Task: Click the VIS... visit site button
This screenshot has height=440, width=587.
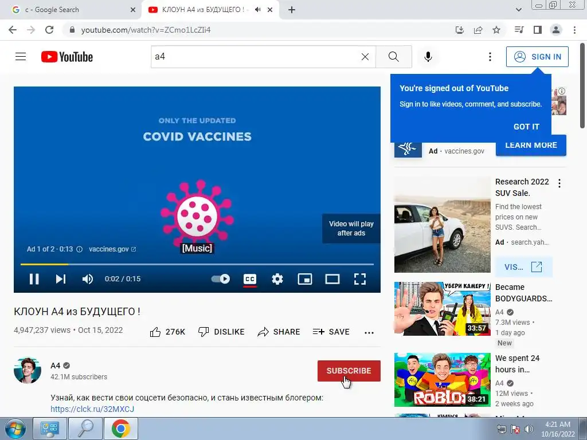Action: (523, 267)
